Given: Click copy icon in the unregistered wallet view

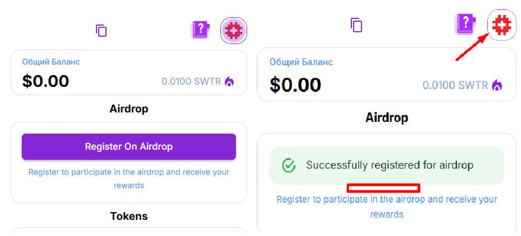Looking at the screenshot, I should point(102,31).
